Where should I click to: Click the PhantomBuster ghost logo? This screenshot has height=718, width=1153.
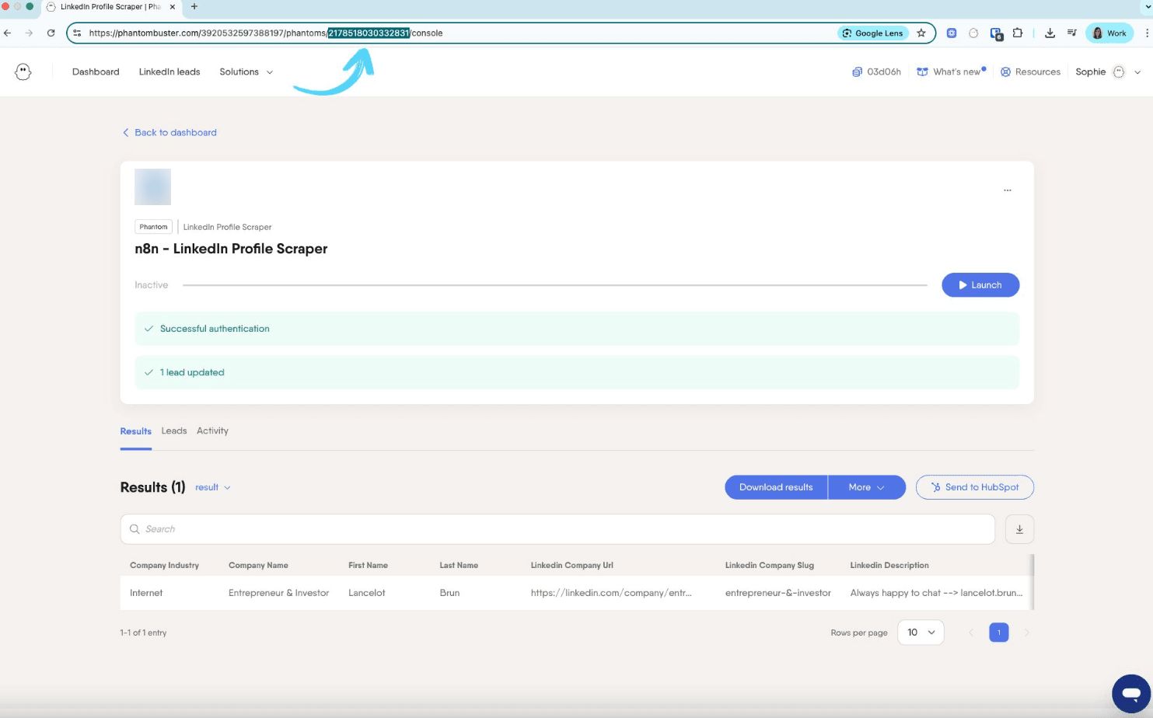pos(23,71)
